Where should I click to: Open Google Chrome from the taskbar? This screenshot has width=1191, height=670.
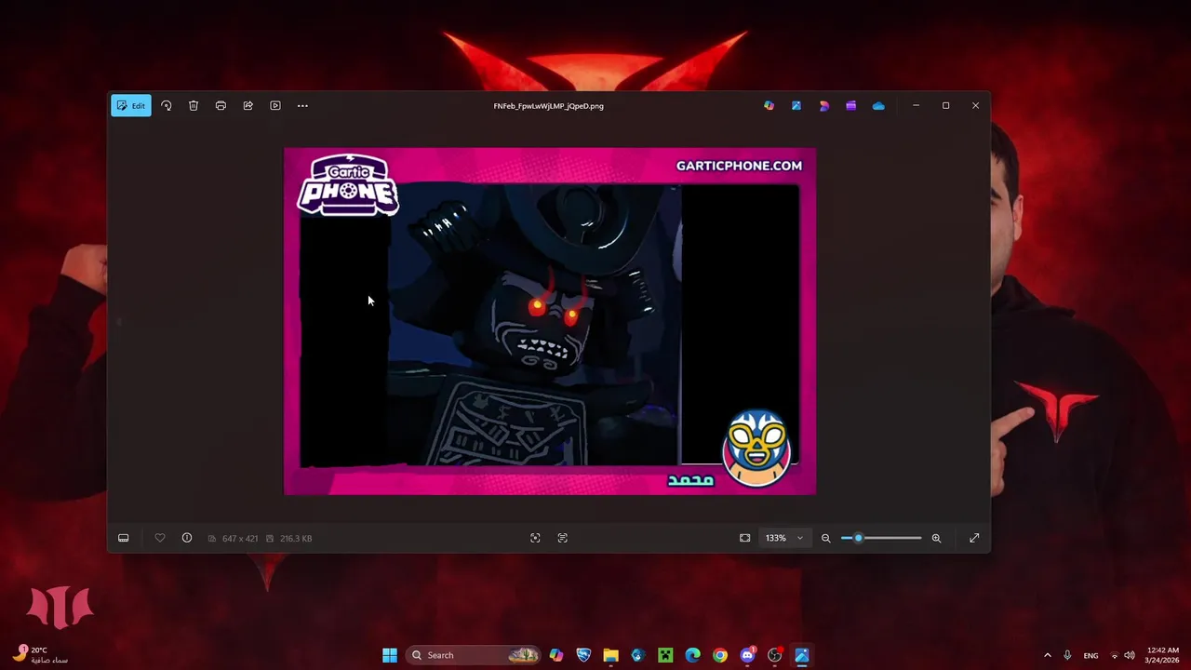click(720, 655)
